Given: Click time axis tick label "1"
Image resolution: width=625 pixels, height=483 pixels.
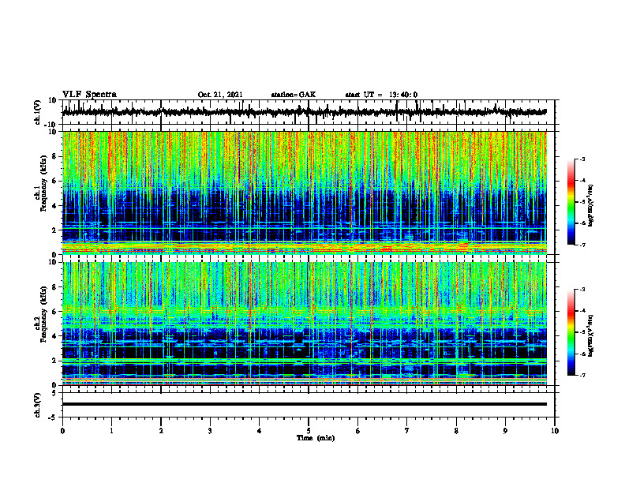Looking at the screenshot, I should tap(111, 430).
